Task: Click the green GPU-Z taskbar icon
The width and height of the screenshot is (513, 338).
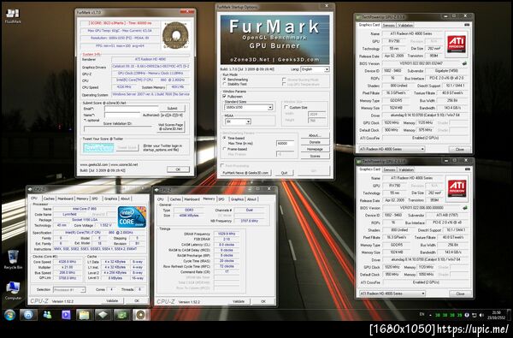Action: 122,315
